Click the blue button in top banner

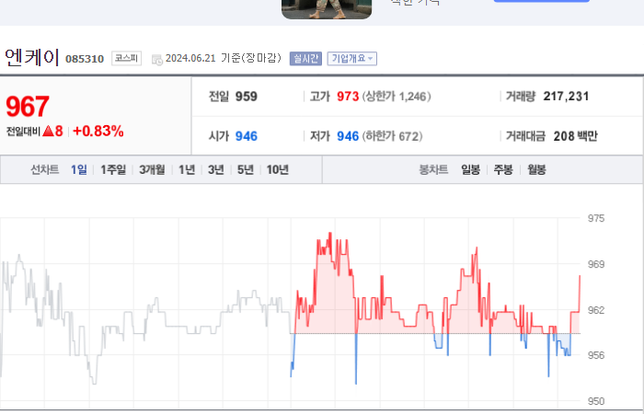tap(541, 1)
